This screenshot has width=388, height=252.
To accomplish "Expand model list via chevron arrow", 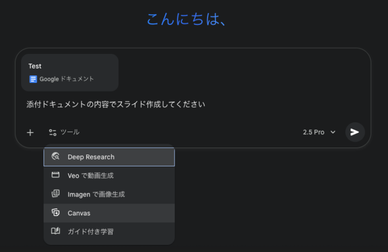I will pos(333,132).
